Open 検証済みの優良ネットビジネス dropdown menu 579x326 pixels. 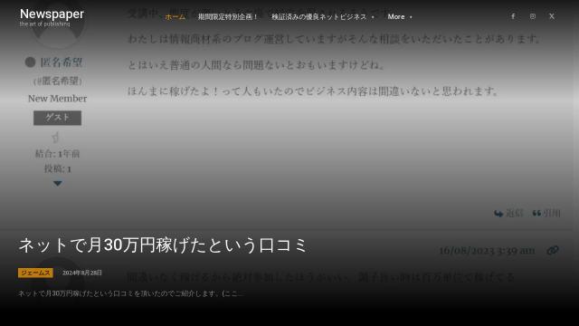[323, 16]
